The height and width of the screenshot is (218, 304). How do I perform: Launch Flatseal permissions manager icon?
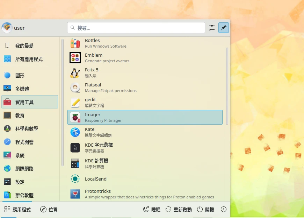tap(75, 87)
